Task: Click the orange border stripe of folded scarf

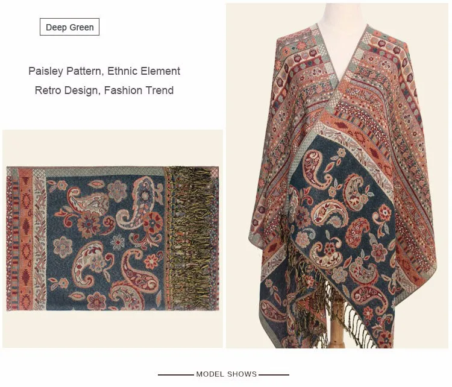Action: 25,239
